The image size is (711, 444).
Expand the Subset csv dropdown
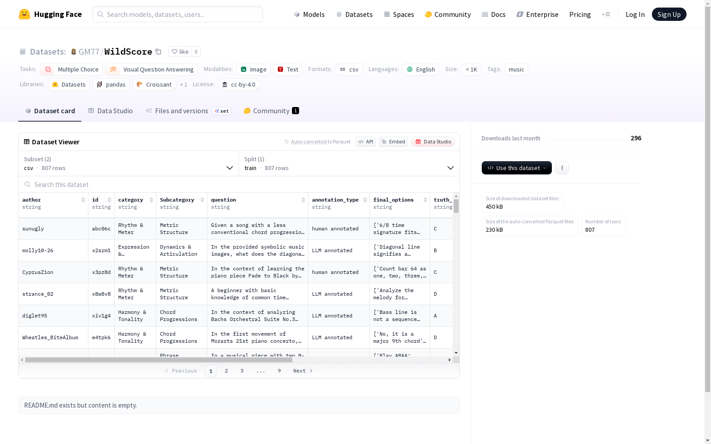(x=128, y=163)
